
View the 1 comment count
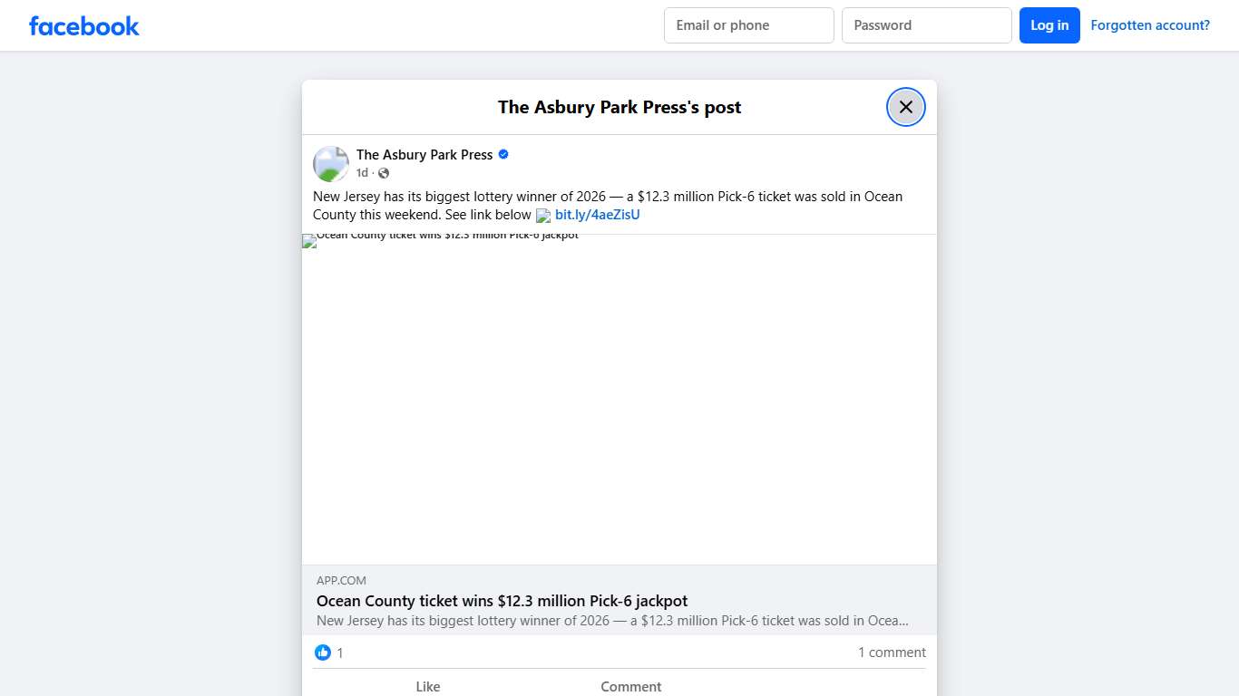892,652
